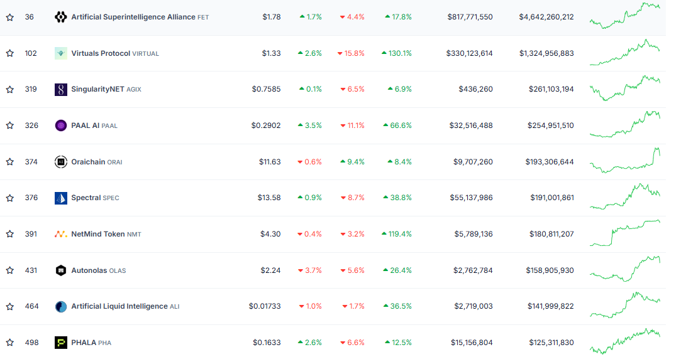Image resolution: width=681 pixels, height=357 pixels.
Task: Select PHALA market cap $125,311,830
Action: click(551, 343)
